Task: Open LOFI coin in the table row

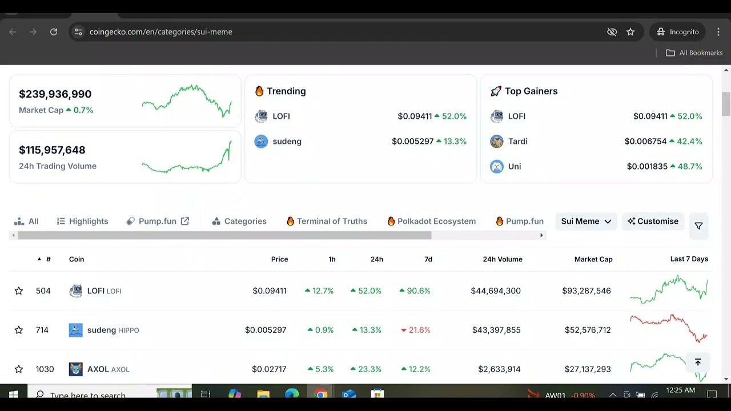Action: pyautogui.click(x=105, y=291)
